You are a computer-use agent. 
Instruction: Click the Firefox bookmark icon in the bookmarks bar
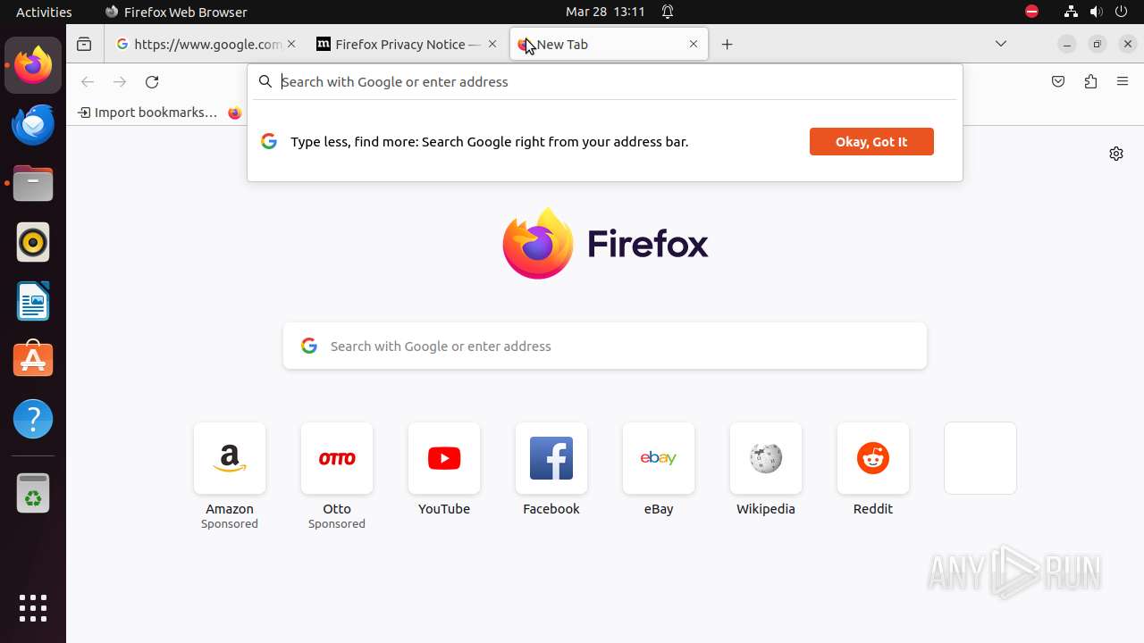click(235, 113)
